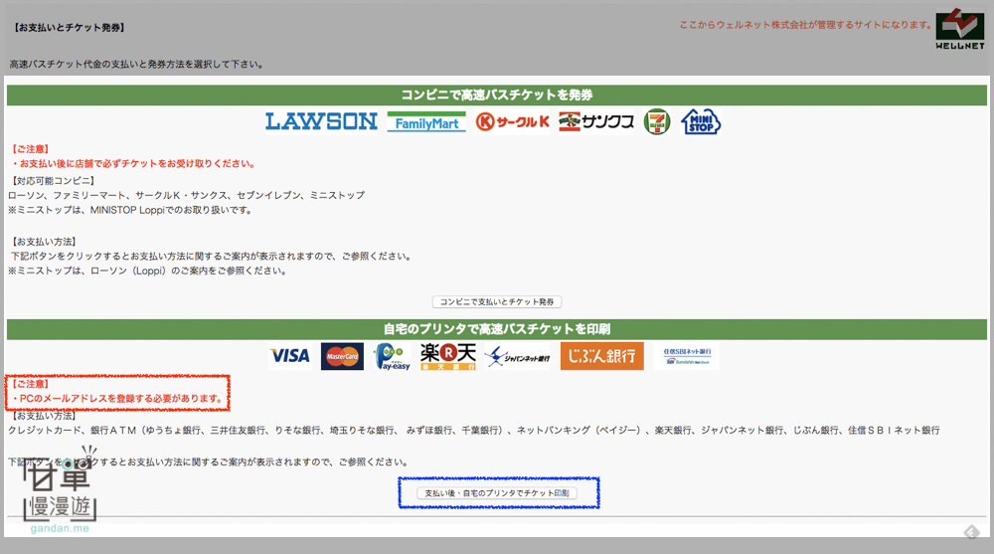994x554 pixels.
Task: Click the 自宅のプリンタで高速バスチケットを印刷 green header
Action: pyautogui.click(x=497, y=329)
